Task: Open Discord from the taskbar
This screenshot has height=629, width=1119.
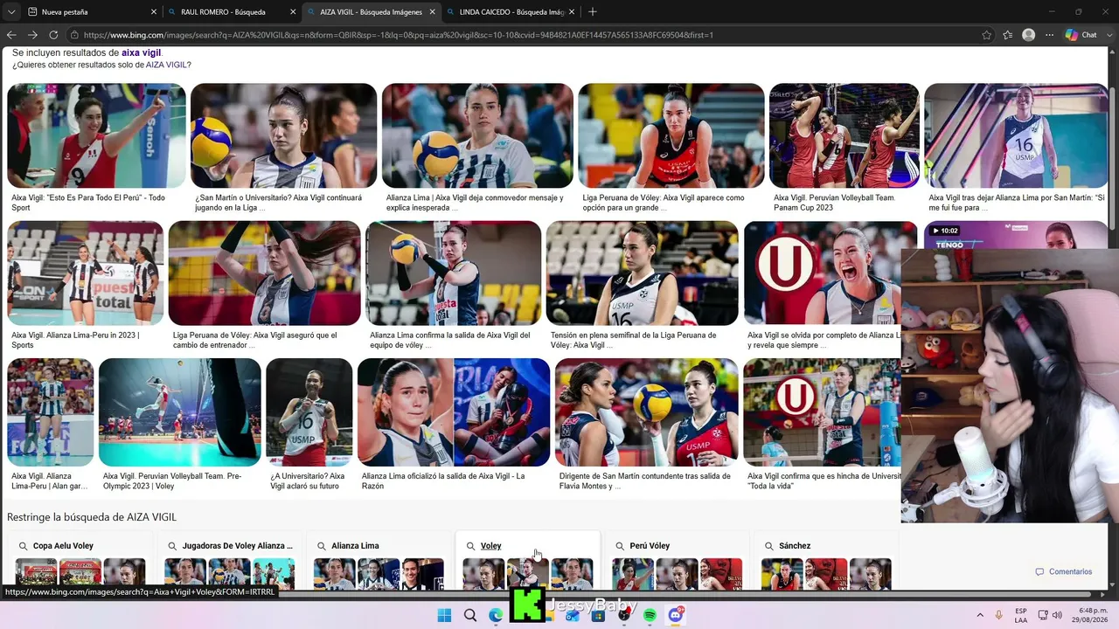Action: coord(676,615)
